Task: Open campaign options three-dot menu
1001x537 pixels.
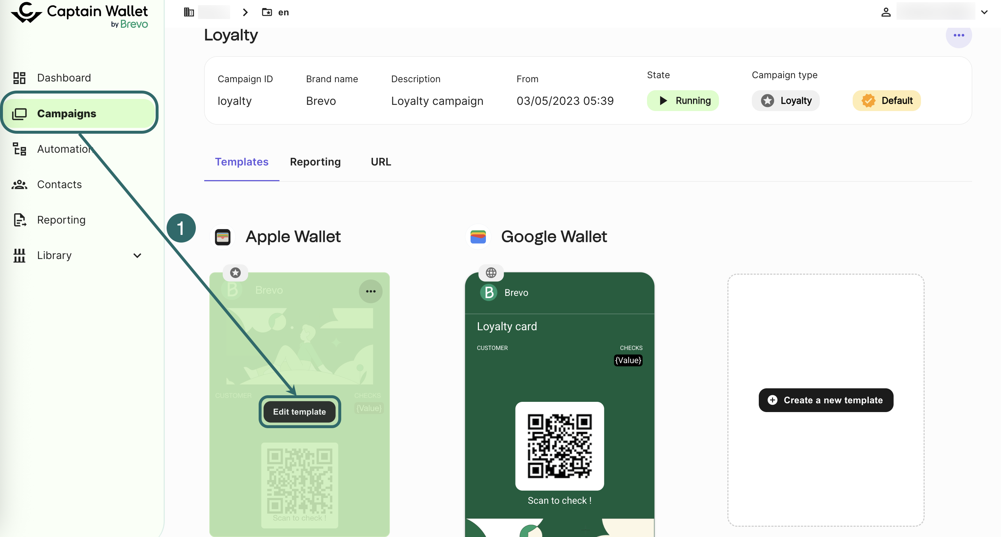Action: (x=958, y=35)
